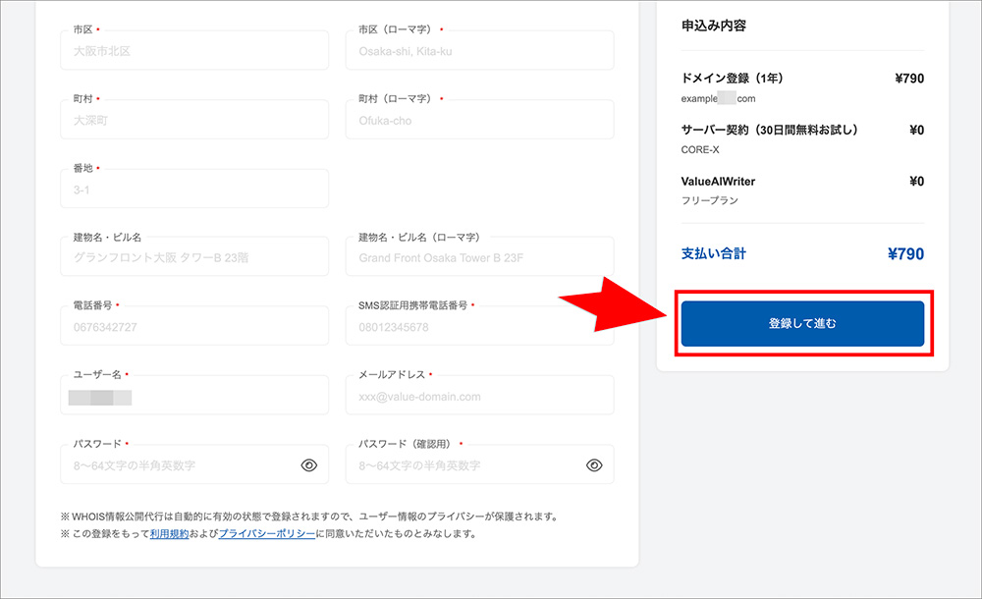Screen dimensions: 982x599
Task: Select the 電話番号 phone number field
Action: (x=193, y=325)
